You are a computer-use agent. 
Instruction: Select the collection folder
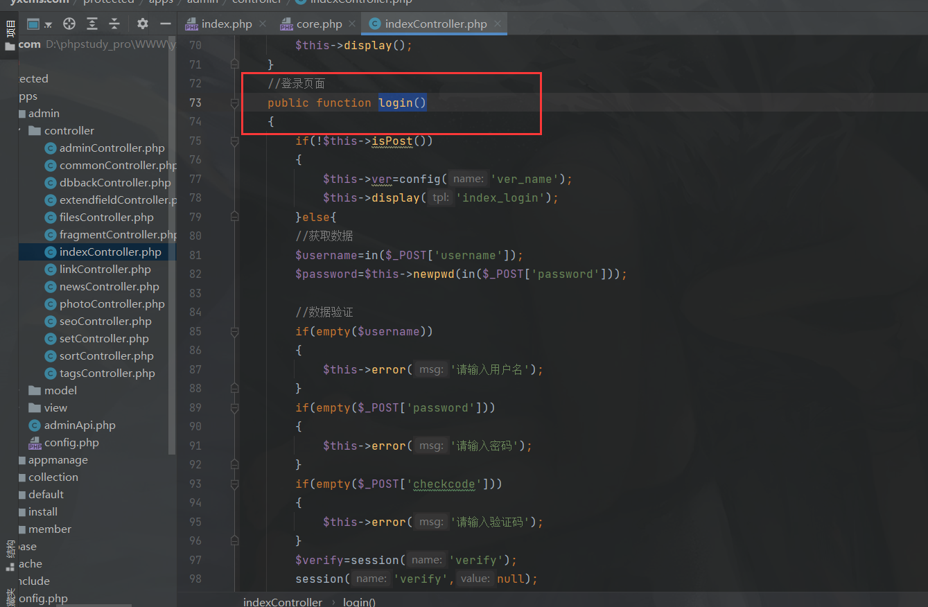(x=53, y=477)
